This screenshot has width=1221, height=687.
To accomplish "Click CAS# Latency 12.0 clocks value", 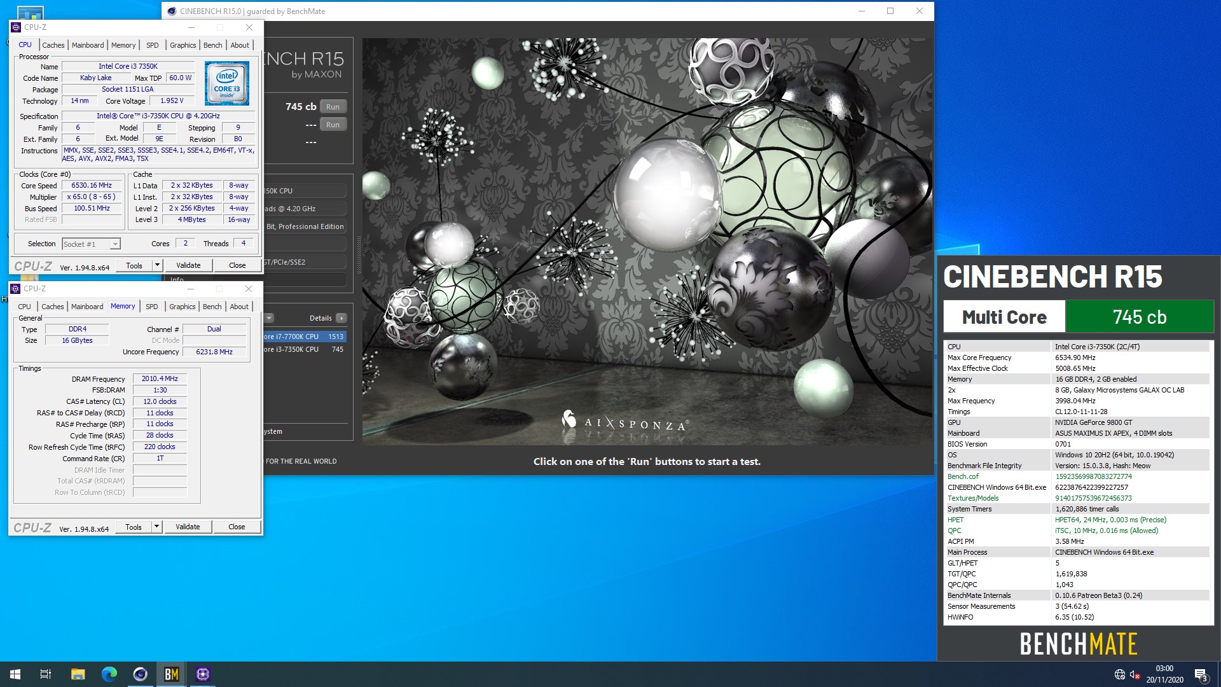I will click(160, 402).
